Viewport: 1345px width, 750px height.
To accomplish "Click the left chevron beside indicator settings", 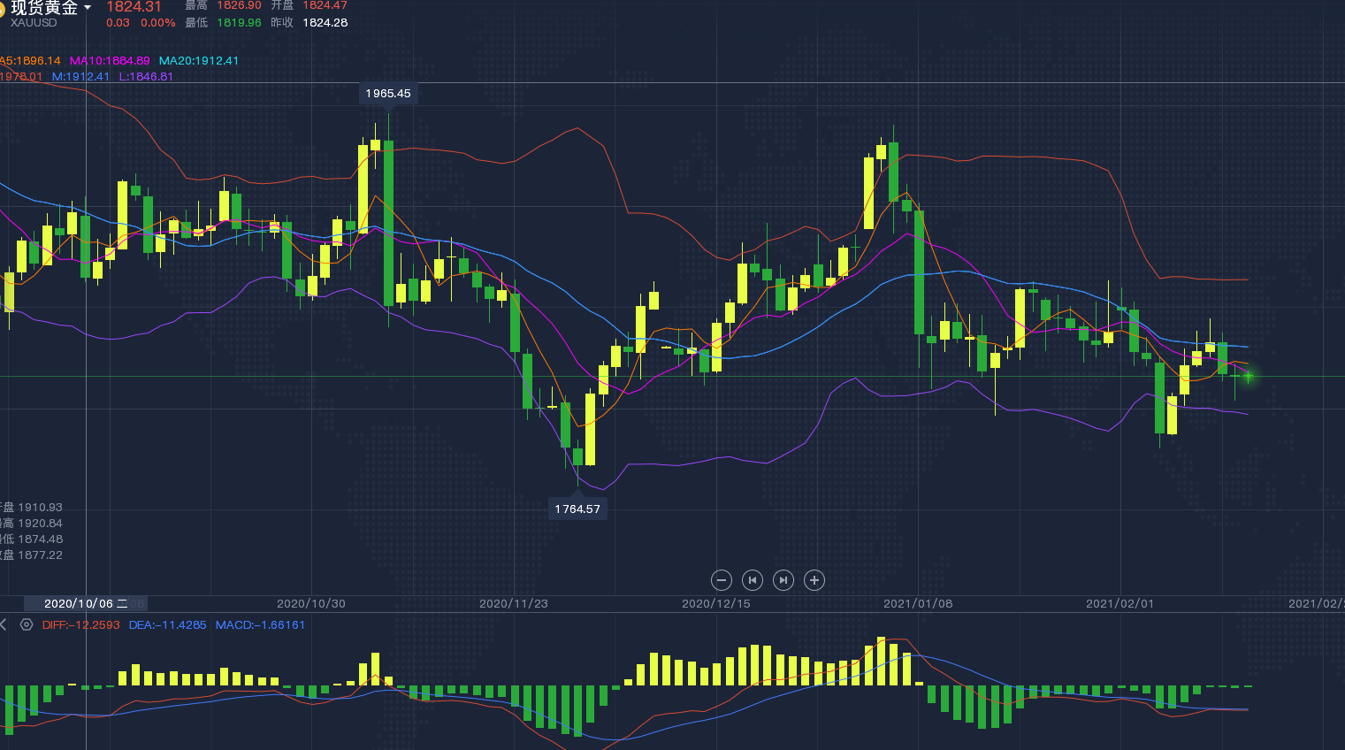I will tap(4, 624).
